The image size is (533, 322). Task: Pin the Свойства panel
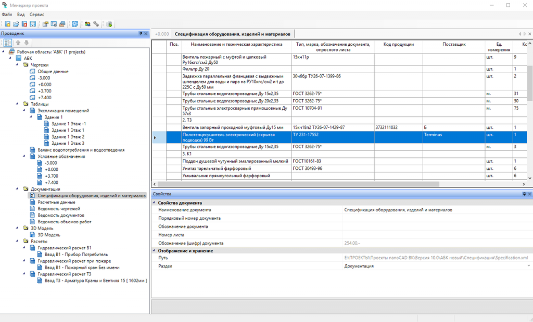coord(524,194)
